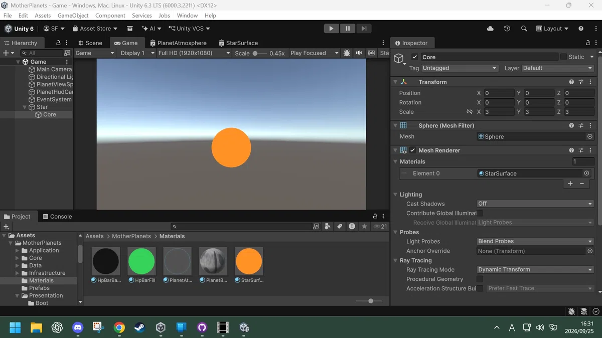Add a material slot with the plus button
This screenshot has height=338, width=602.
[x=570, y=184]
